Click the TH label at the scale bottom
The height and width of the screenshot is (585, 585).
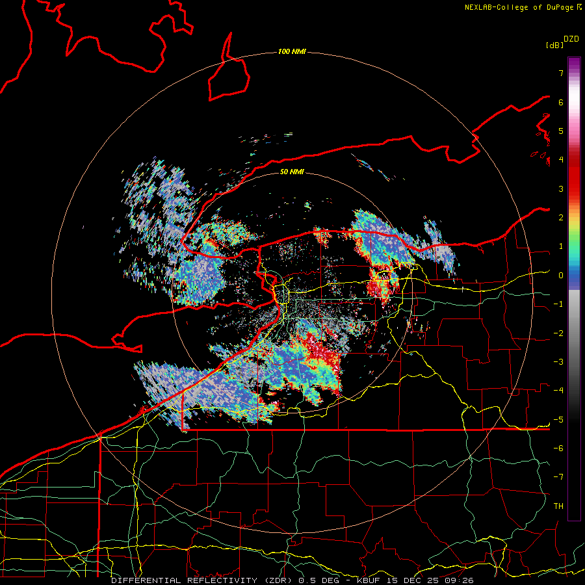click(558, 506)
